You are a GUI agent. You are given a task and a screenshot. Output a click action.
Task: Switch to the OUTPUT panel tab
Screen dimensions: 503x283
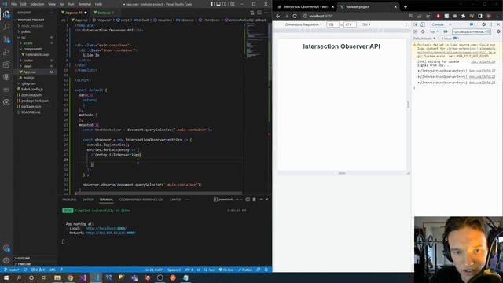tap(88, 200)
